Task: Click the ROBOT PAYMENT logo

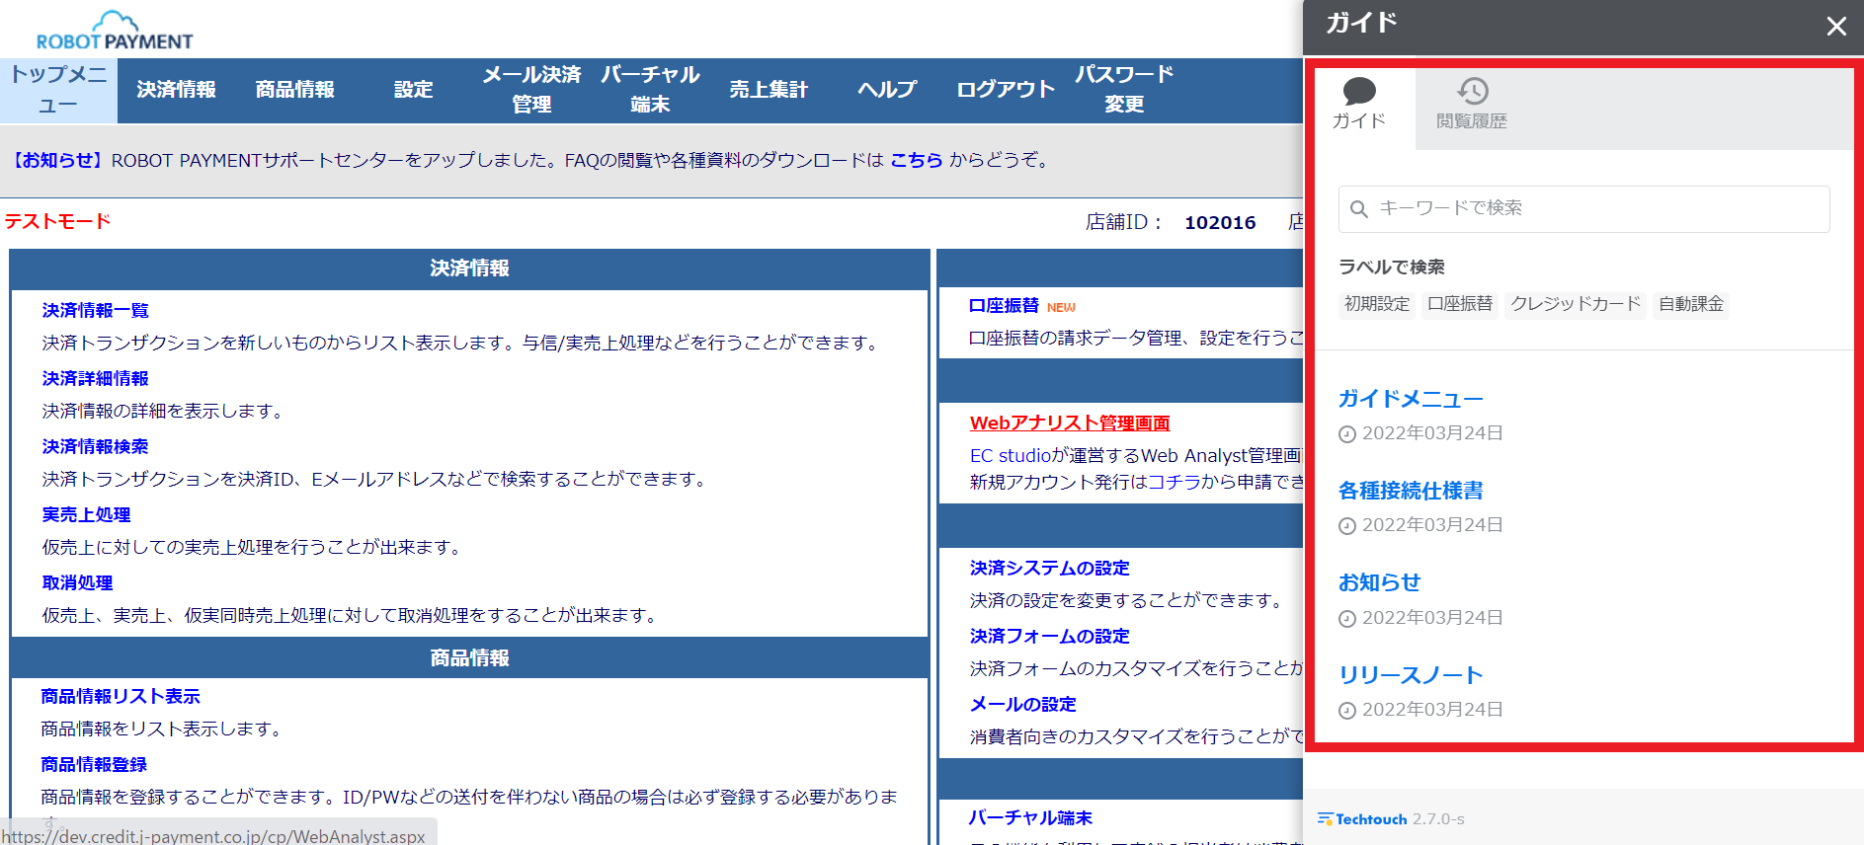Action: click(x=115, y=32)
